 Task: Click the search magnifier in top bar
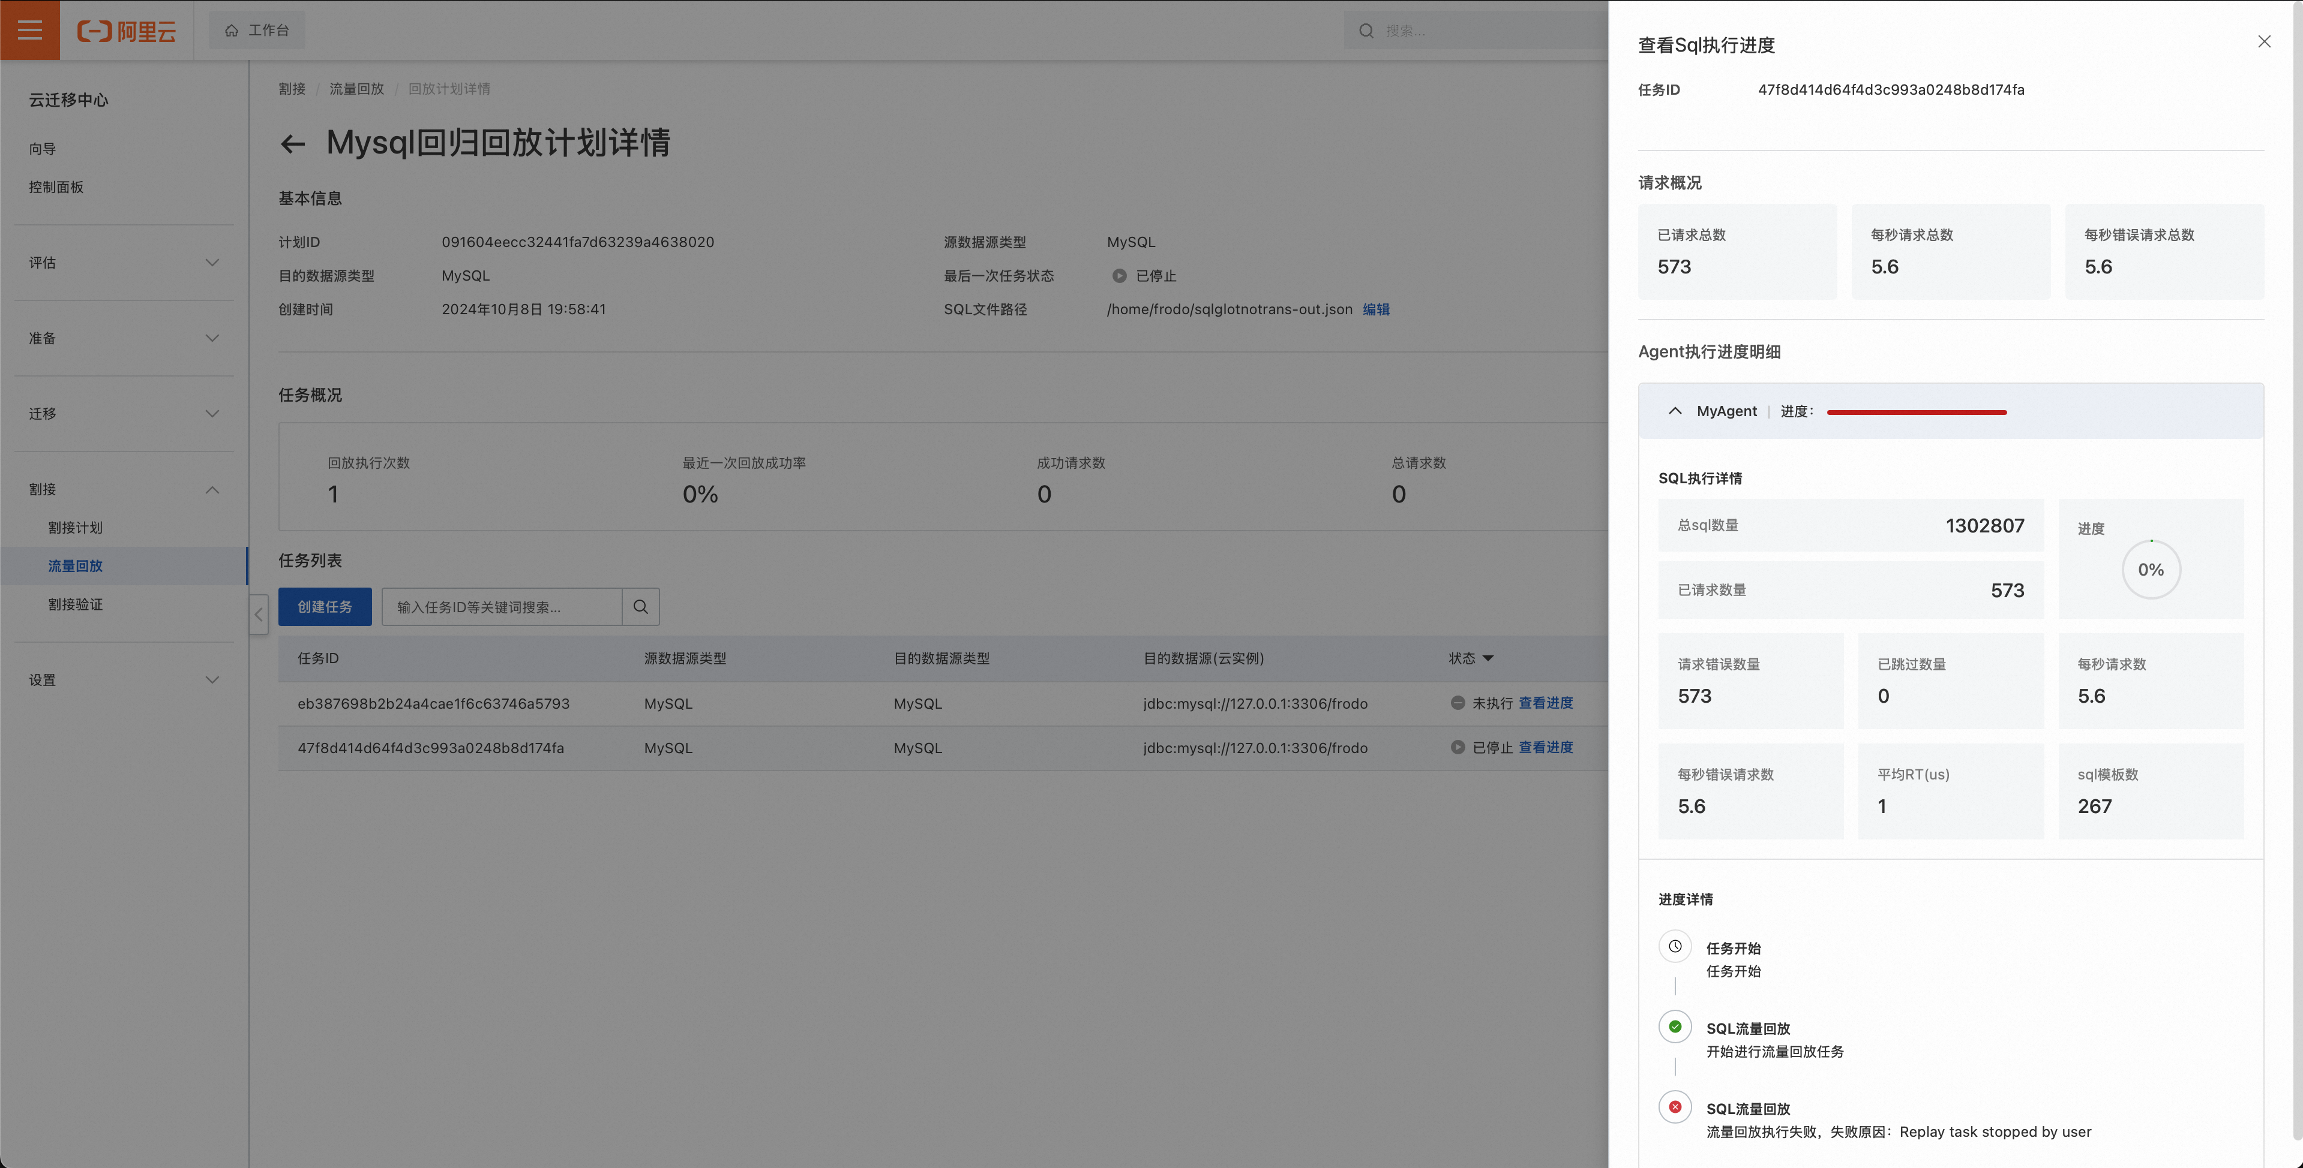pos(1366,31)
